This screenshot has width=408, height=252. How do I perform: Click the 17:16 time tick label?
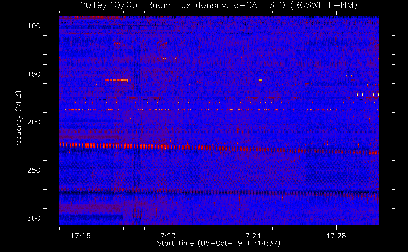coord(80,236)
